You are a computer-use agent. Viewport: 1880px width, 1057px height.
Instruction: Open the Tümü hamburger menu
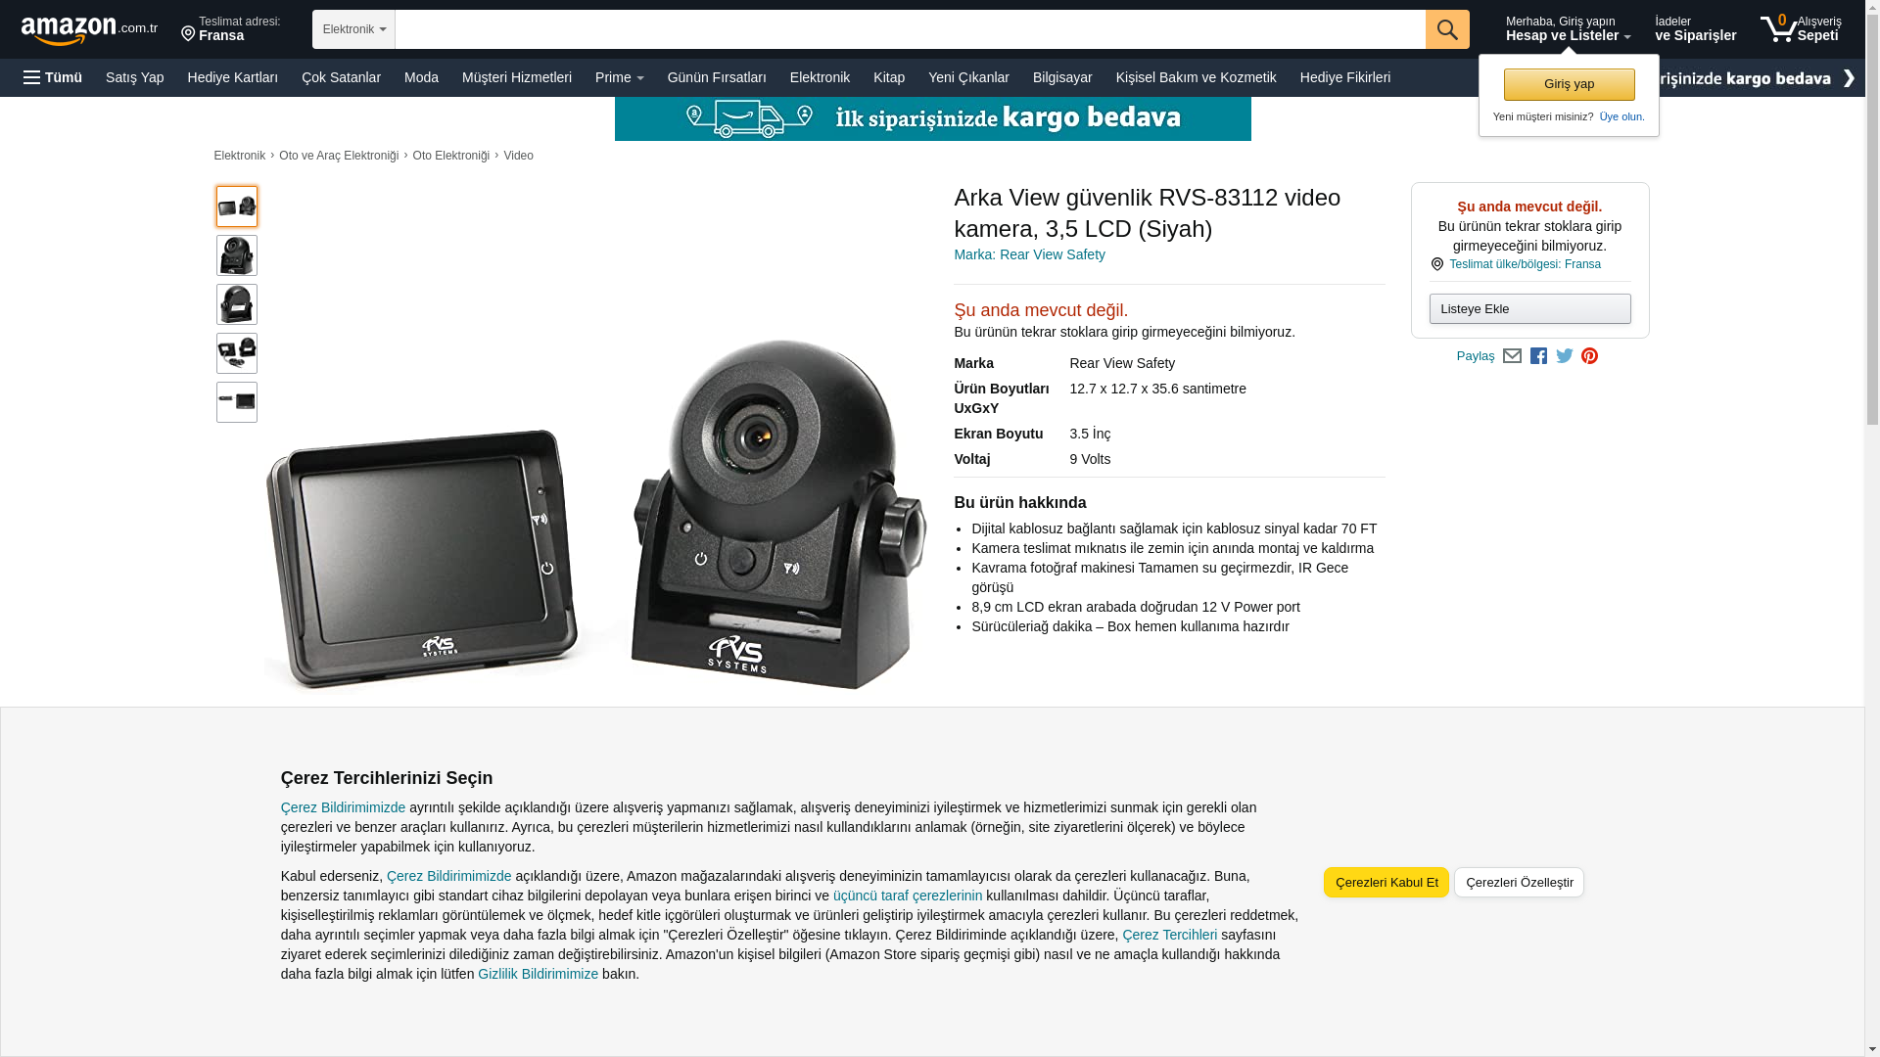click(53, 77)
